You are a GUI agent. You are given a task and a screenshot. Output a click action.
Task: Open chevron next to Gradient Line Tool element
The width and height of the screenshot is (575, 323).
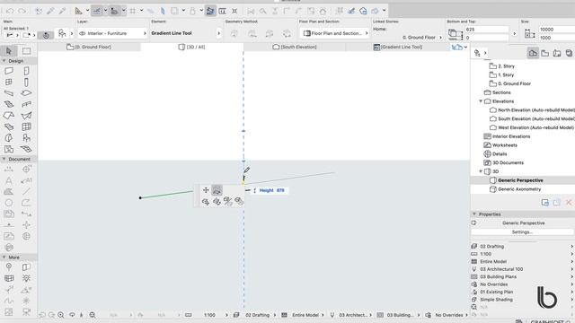pyautogui.click(x=218, y=33)
